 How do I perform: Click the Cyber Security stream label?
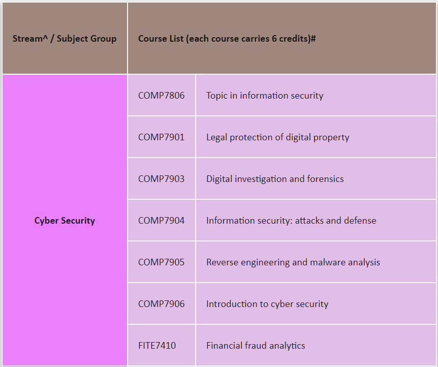(65, 221)
